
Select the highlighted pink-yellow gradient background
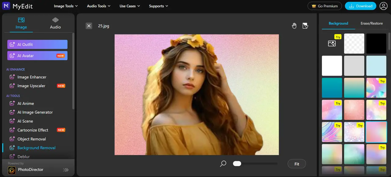pos(376,132)
